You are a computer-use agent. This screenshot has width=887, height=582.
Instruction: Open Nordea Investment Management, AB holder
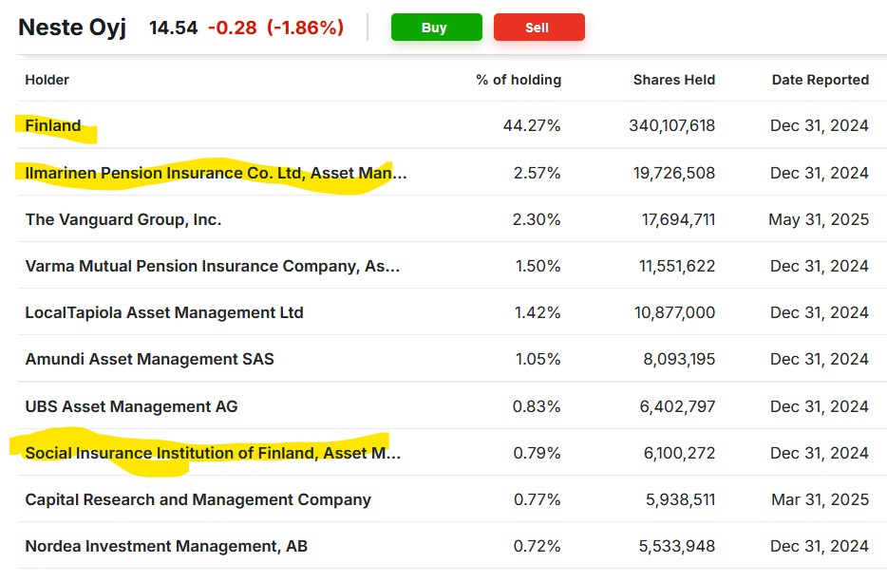[x=166, y=546]
